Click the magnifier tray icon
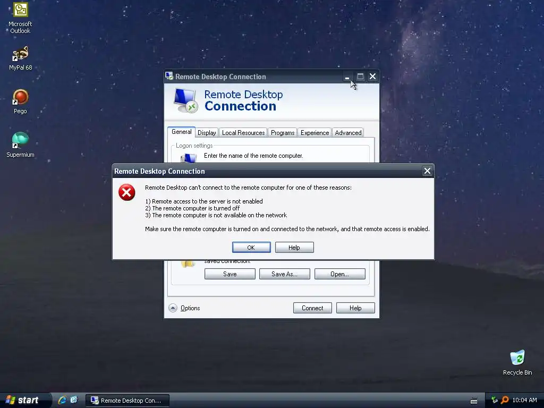 505,400
